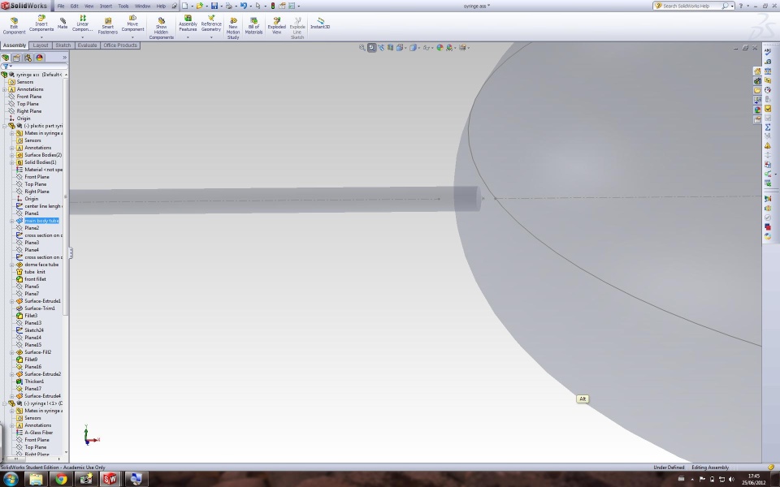Click the Undo icon
Screen dimensions: 780x487
click(x=243, y=6)
